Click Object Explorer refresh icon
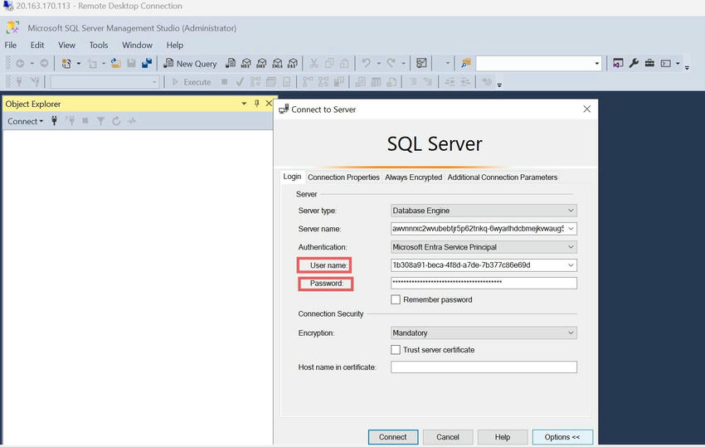 pyautogui.click(x=116, y=121)
